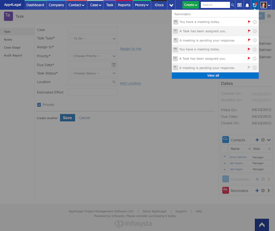Click the 'Assign to me' link
The image size is (275, 231).
[x=130, y=49]
